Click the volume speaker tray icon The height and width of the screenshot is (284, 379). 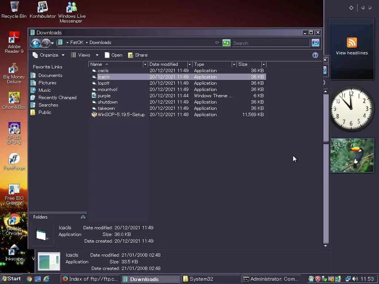[355, 279]
